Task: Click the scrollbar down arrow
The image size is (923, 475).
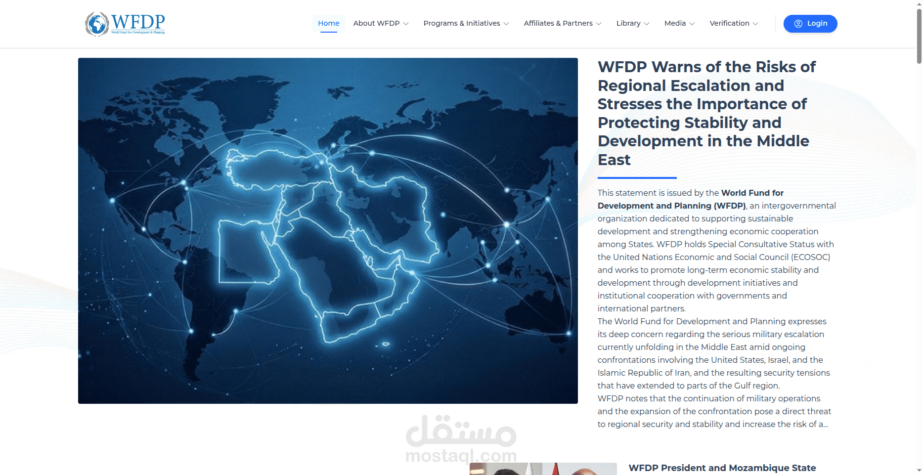Action: click(x=919, y=470)
